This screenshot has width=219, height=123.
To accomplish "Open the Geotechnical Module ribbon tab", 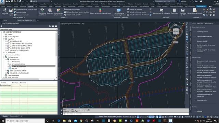I will click(176, 6).
